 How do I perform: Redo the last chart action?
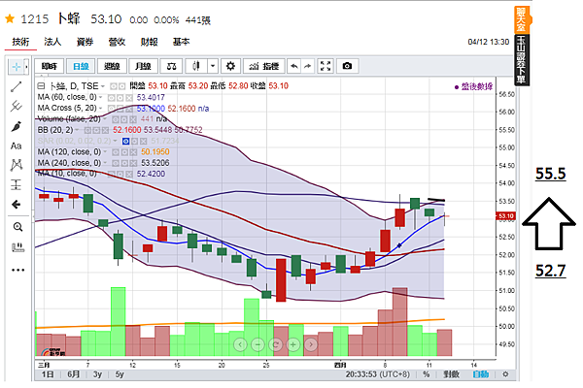(x=307, y=67)
